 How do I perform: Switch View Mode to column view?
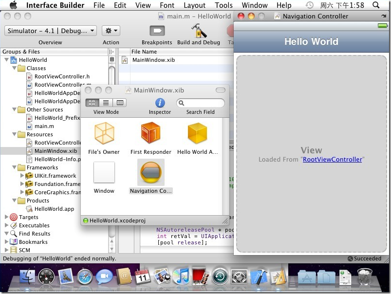120,103
